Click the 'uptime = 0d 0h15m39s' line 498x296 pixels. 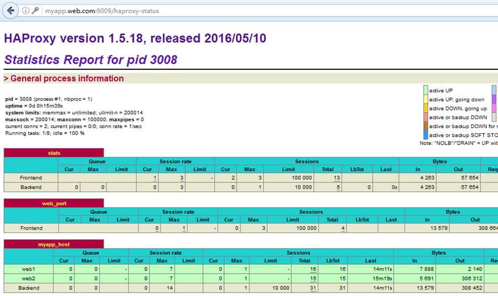click(x=34, y=106)
